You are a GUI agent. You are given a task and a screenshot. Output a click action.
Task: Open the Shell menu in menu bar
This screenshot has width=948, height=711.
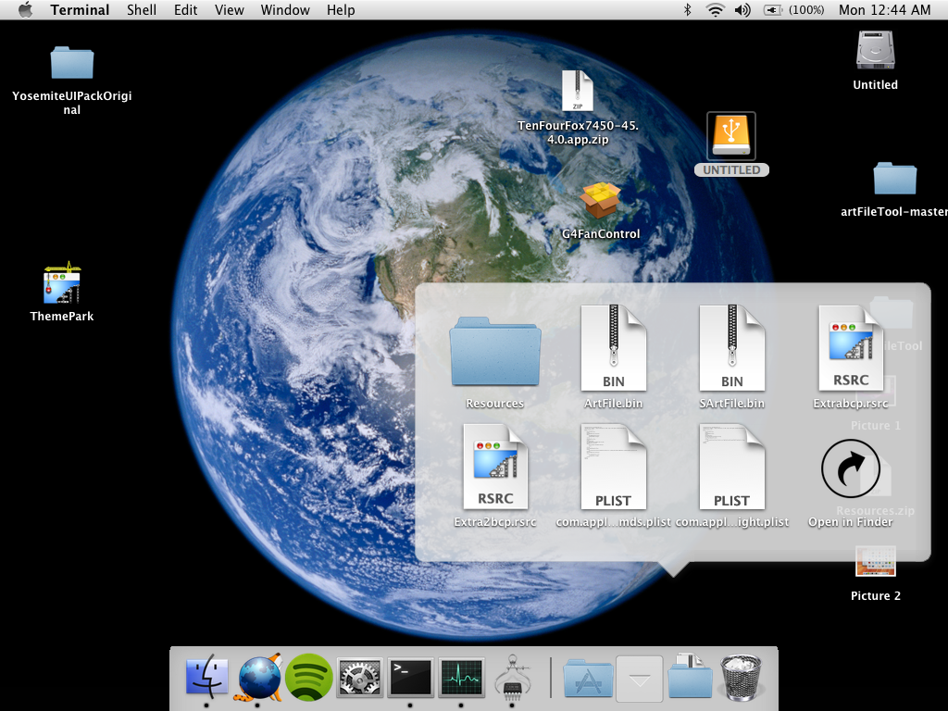point(142,10)
